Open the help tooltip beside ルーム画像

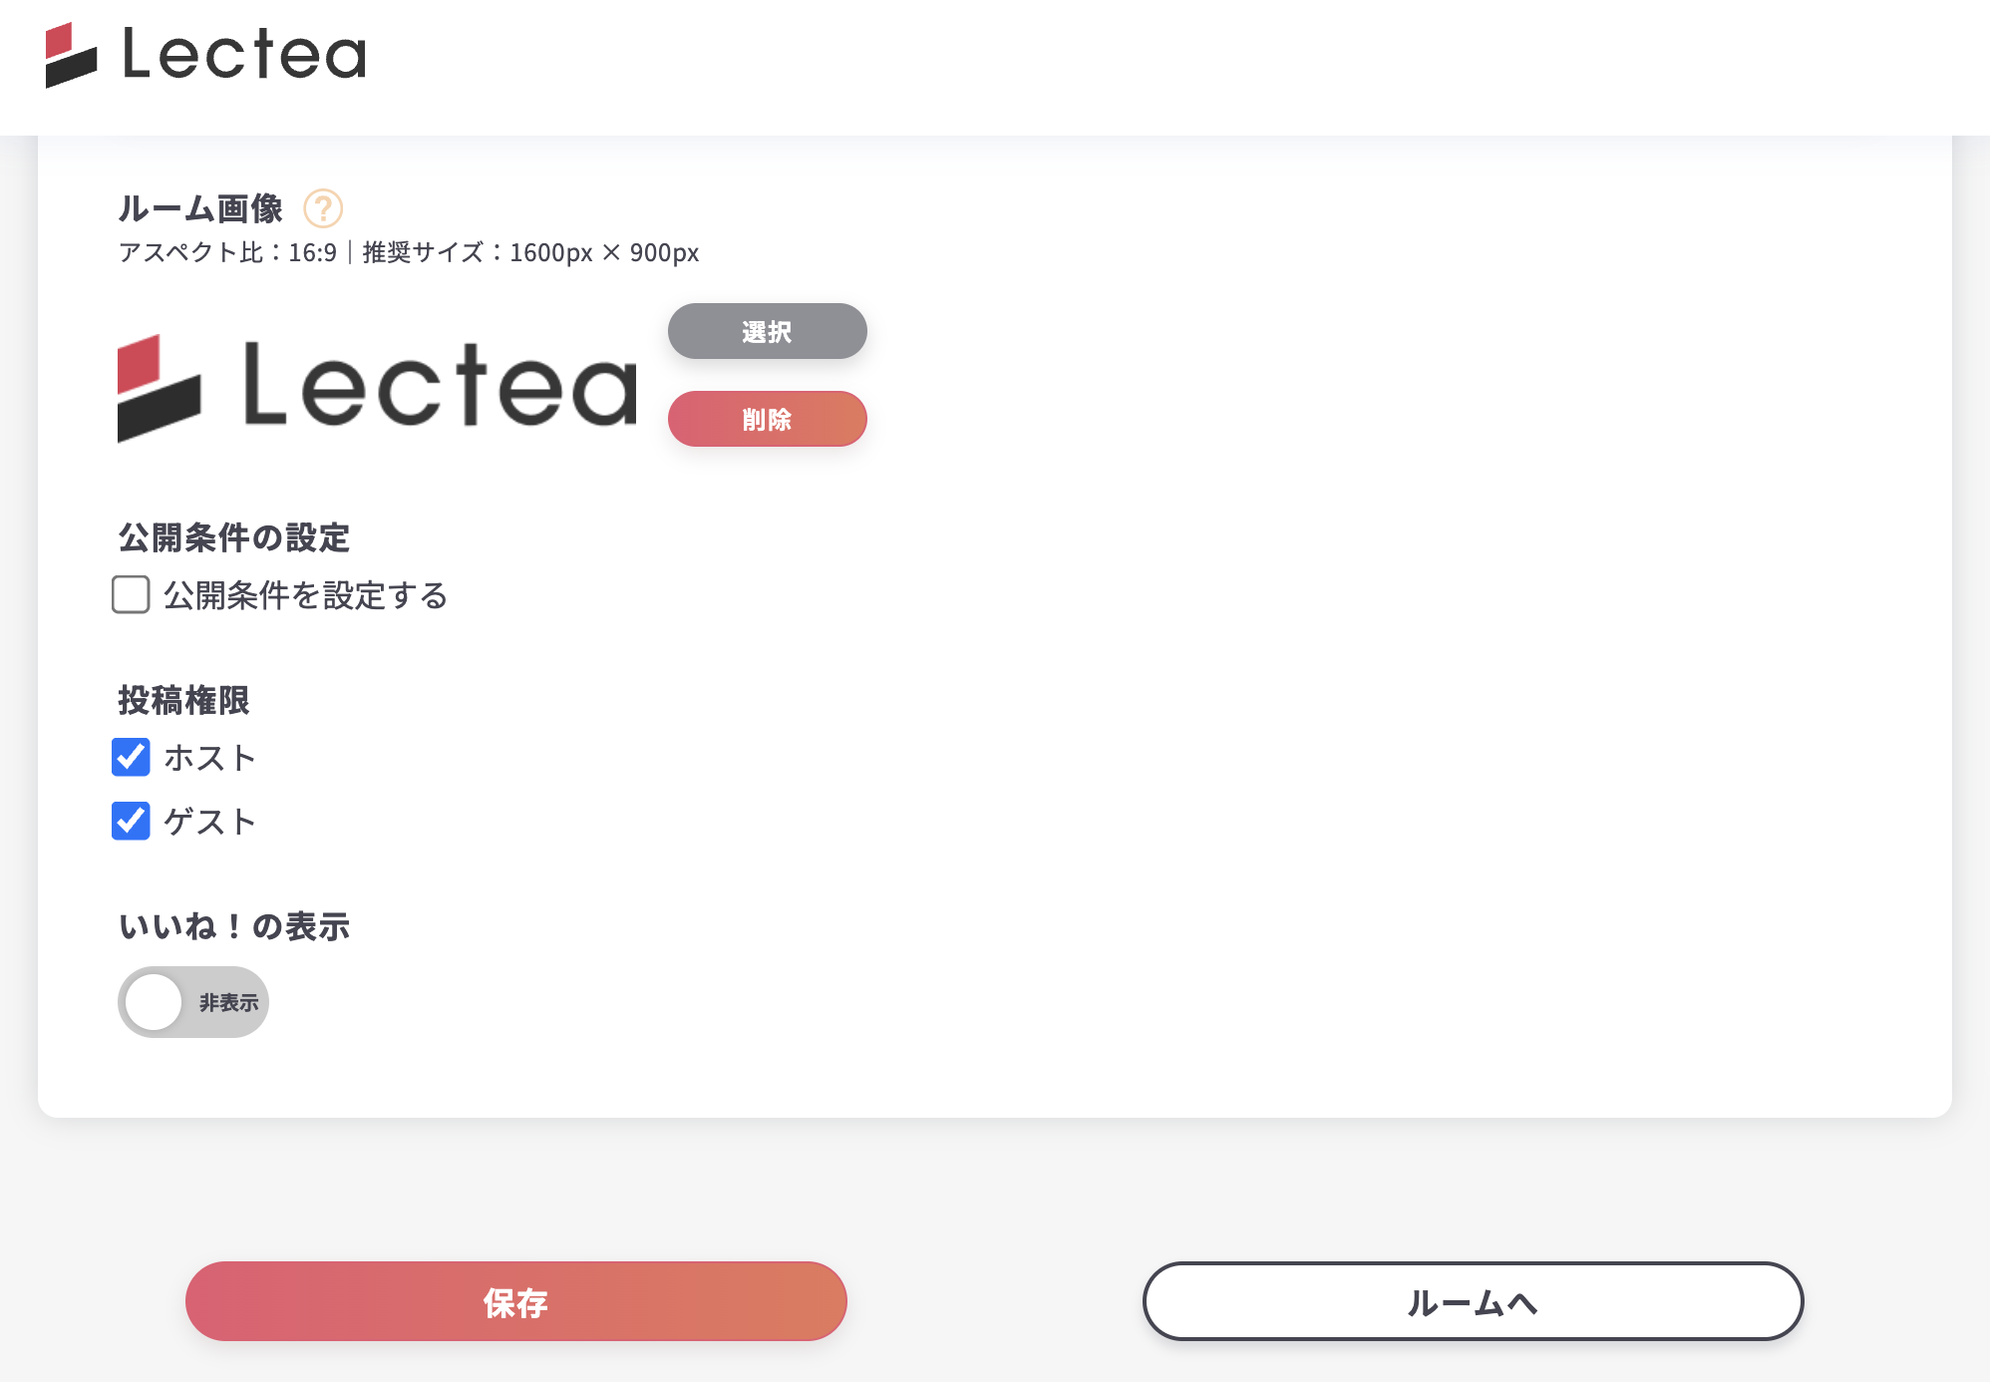click(323, 208)
